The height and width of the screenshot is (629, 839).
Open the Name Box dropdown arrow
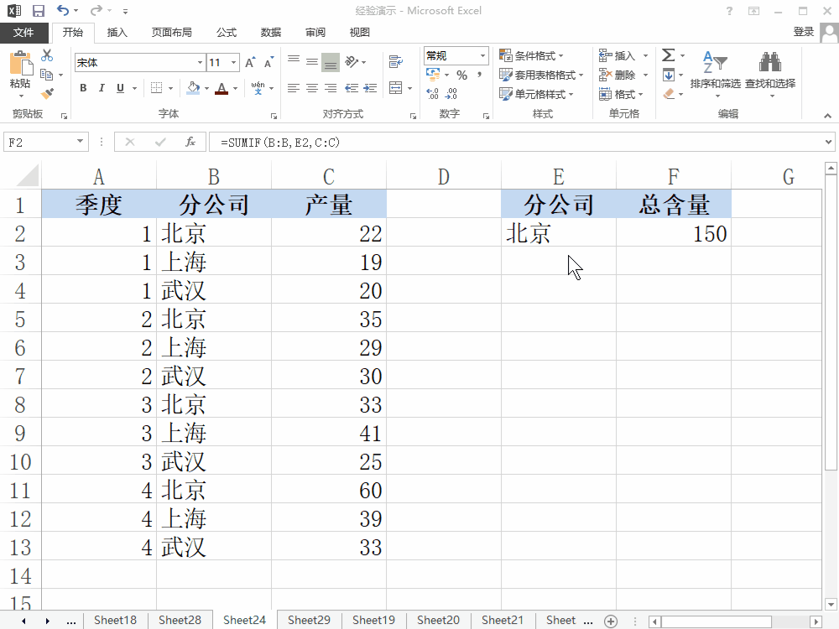[x=81, y=142]
